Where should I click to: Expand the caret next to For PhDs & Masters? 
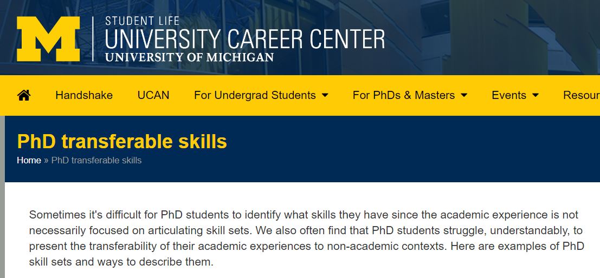pos(464,96)
